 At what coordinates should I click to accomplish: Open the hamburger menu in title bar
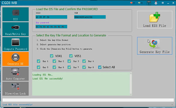pyautogui.click(x=163, y=3)
